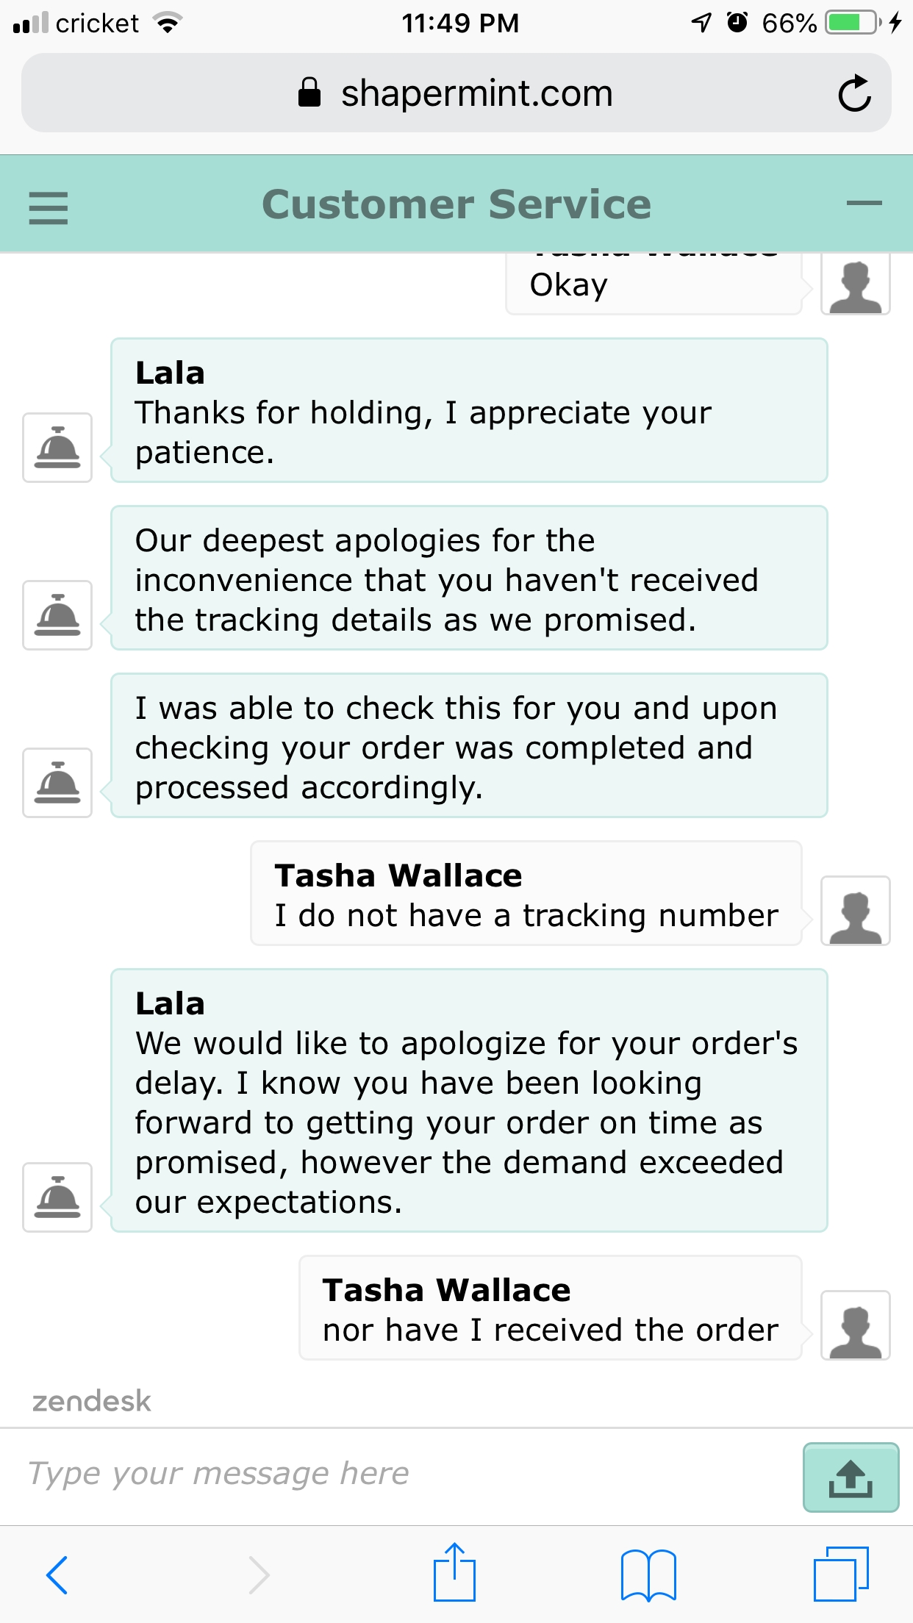Tap Tasha Wallace avatar next to 'Okay'
913x1623 pixels.
tap(856, 285)
